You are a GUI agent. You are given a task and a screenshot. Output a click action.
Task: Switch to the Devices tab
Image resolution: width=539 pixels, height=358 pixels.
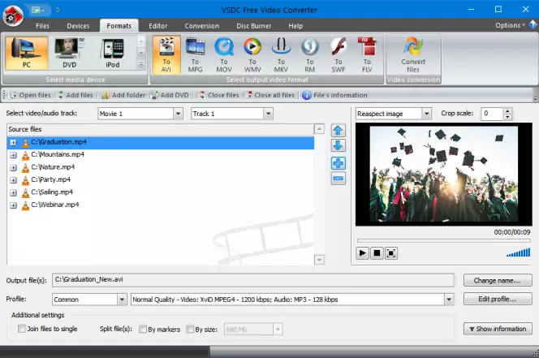[x=78, y=26]
